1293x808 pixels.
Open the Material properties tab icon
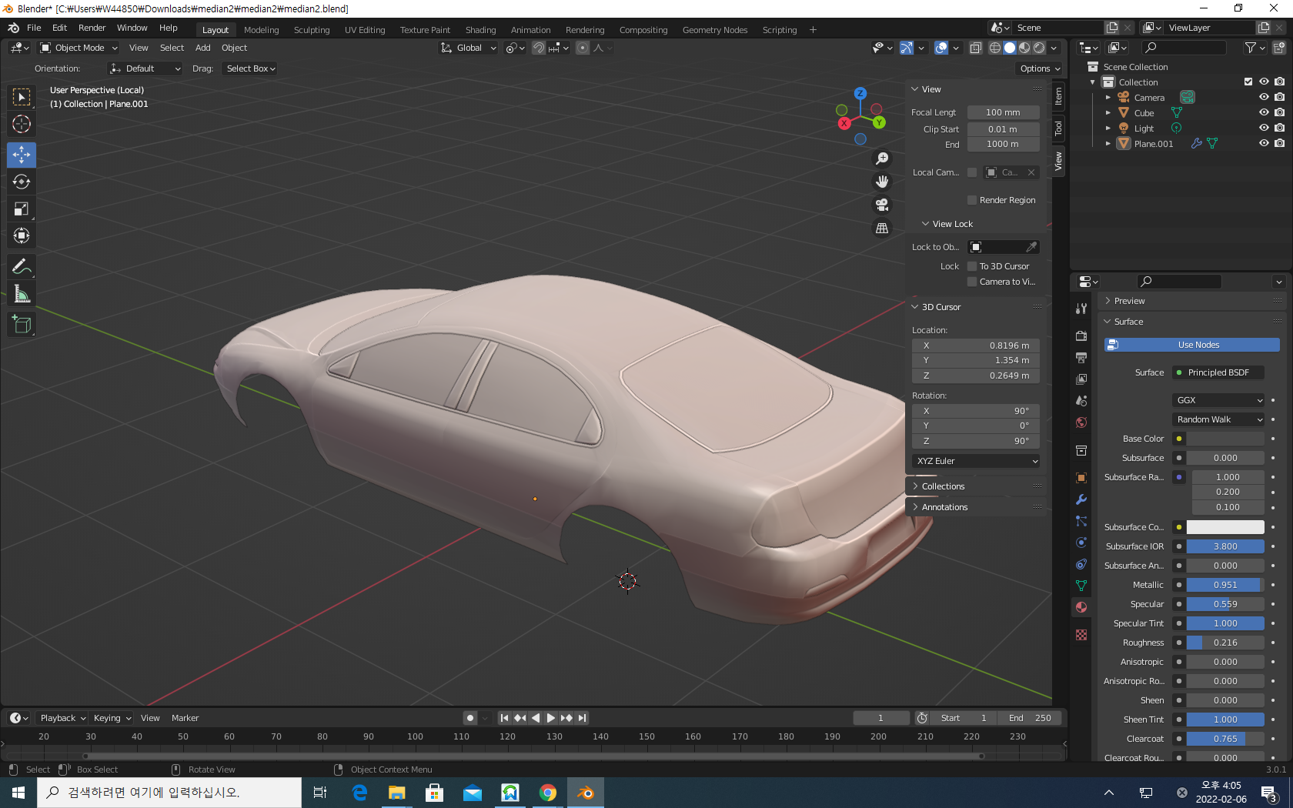tap(1081, 607)
